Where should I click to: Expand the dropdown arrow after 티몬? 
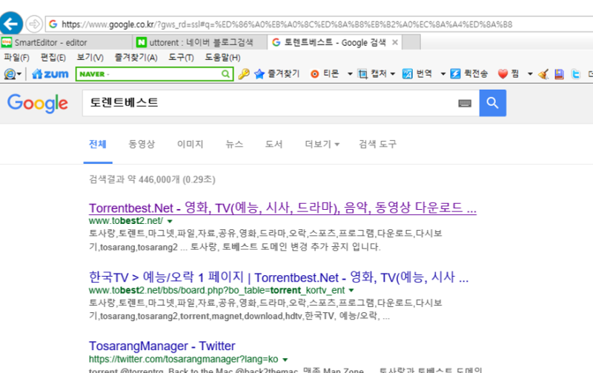point(350,73)
